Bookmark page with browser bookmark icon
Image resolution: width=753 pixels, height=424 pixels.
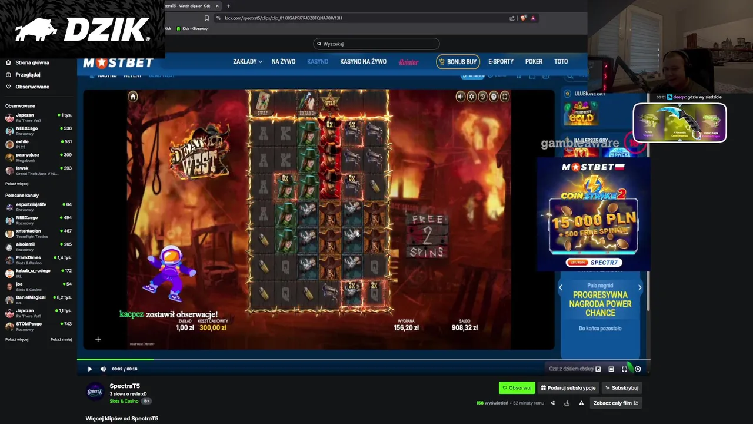(206, 18)
